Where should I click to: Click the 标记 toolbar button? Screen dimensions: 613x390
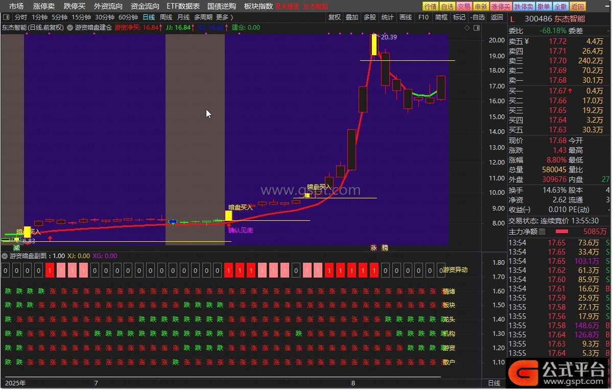pos(459,17)
